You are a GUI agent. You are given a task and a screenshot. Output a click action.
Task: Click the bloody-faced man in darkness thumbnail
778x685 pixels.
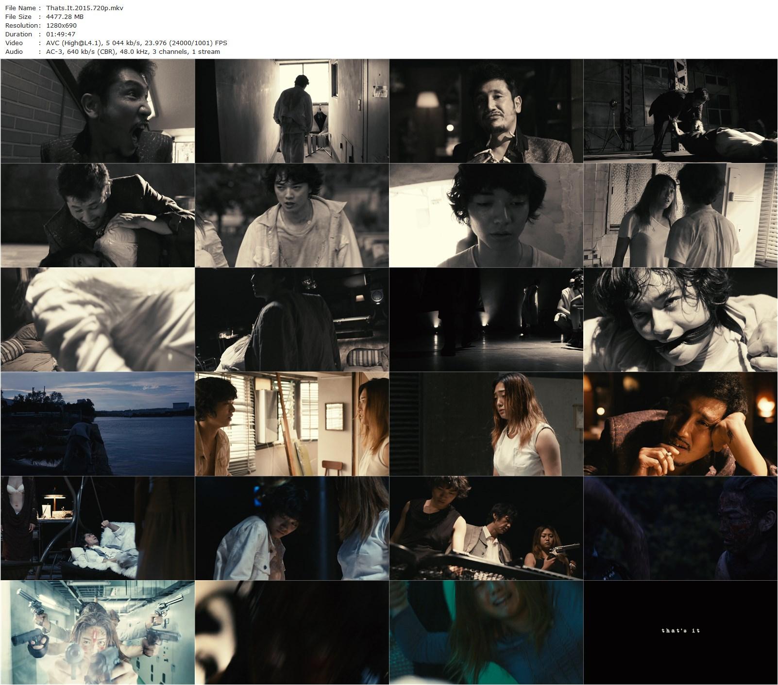click(680, 528)
